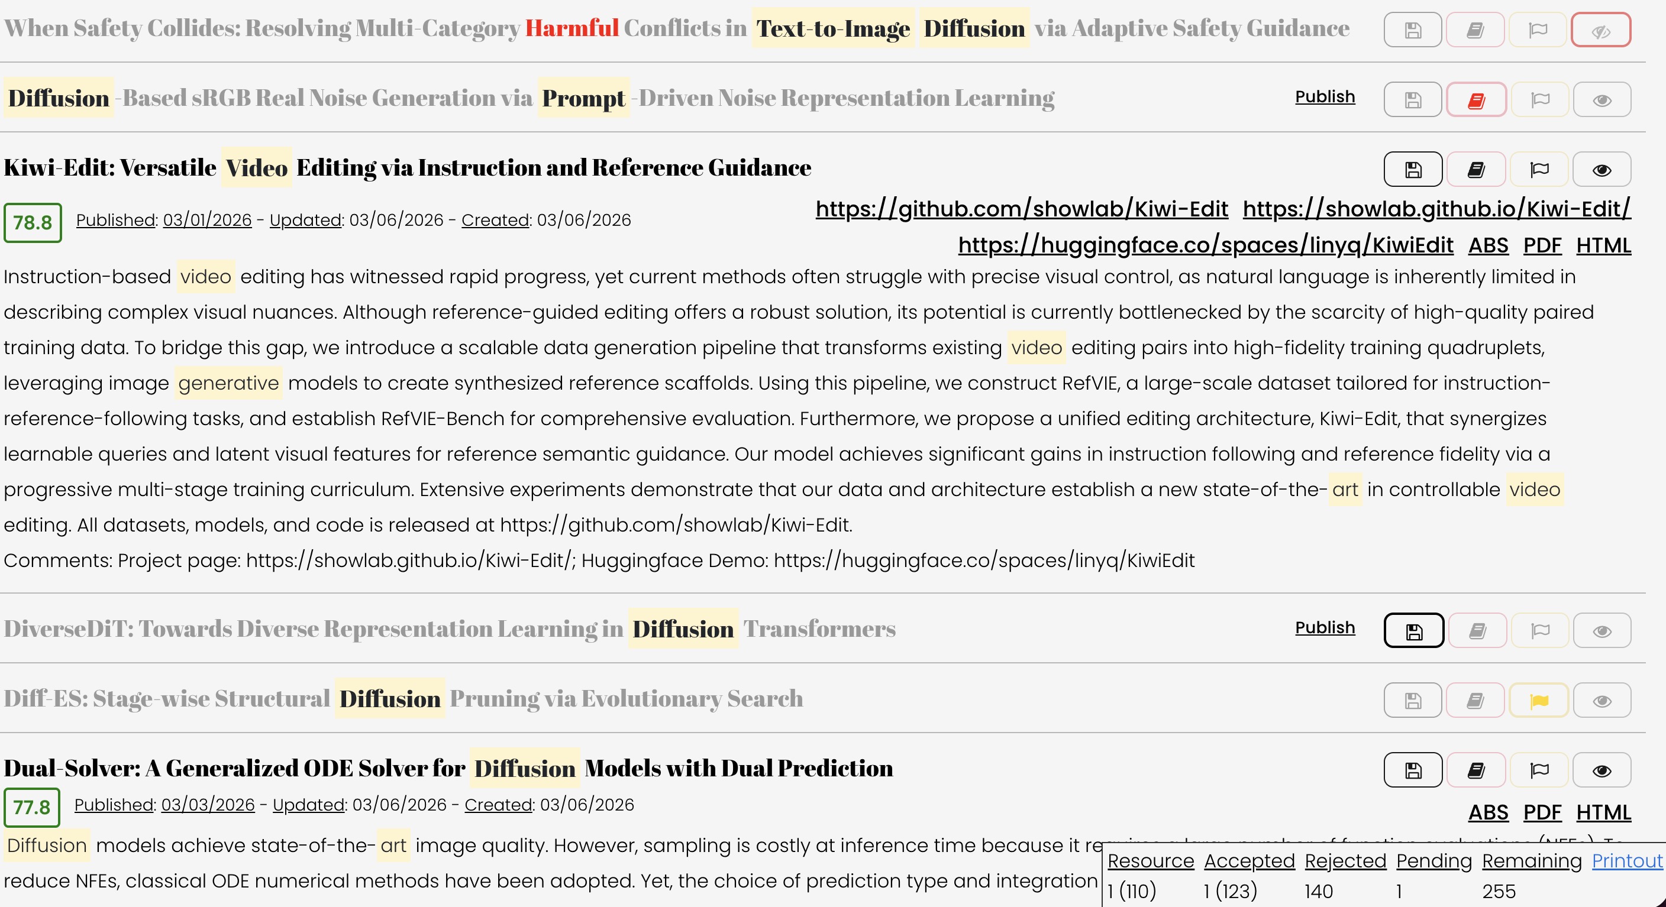This screenshot has height=907, width=1666.
Task: Sort by the Accepted column header
Action: 1249,861
